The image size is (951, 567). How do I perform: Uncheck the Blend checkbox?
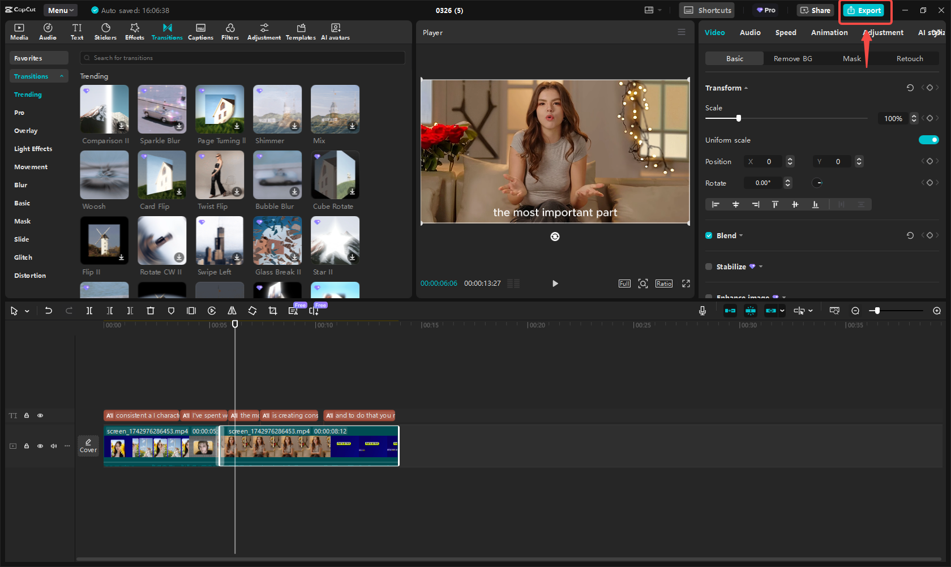[x=709, y=235]
